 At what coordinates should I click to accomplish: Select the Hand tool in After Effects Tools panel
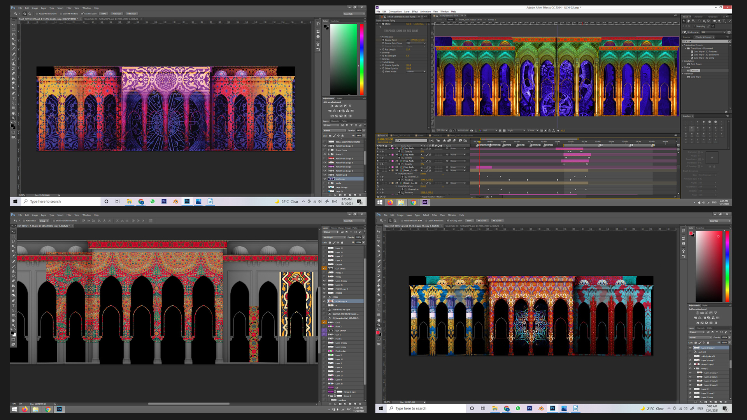[x=688, y=21]
